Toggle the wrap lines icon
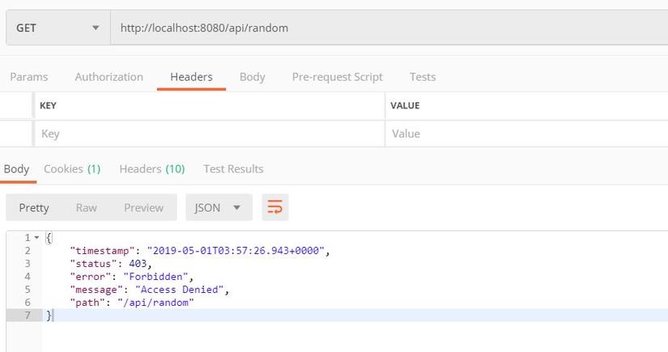Screen dimensions: 668x352 pos(275,208)
